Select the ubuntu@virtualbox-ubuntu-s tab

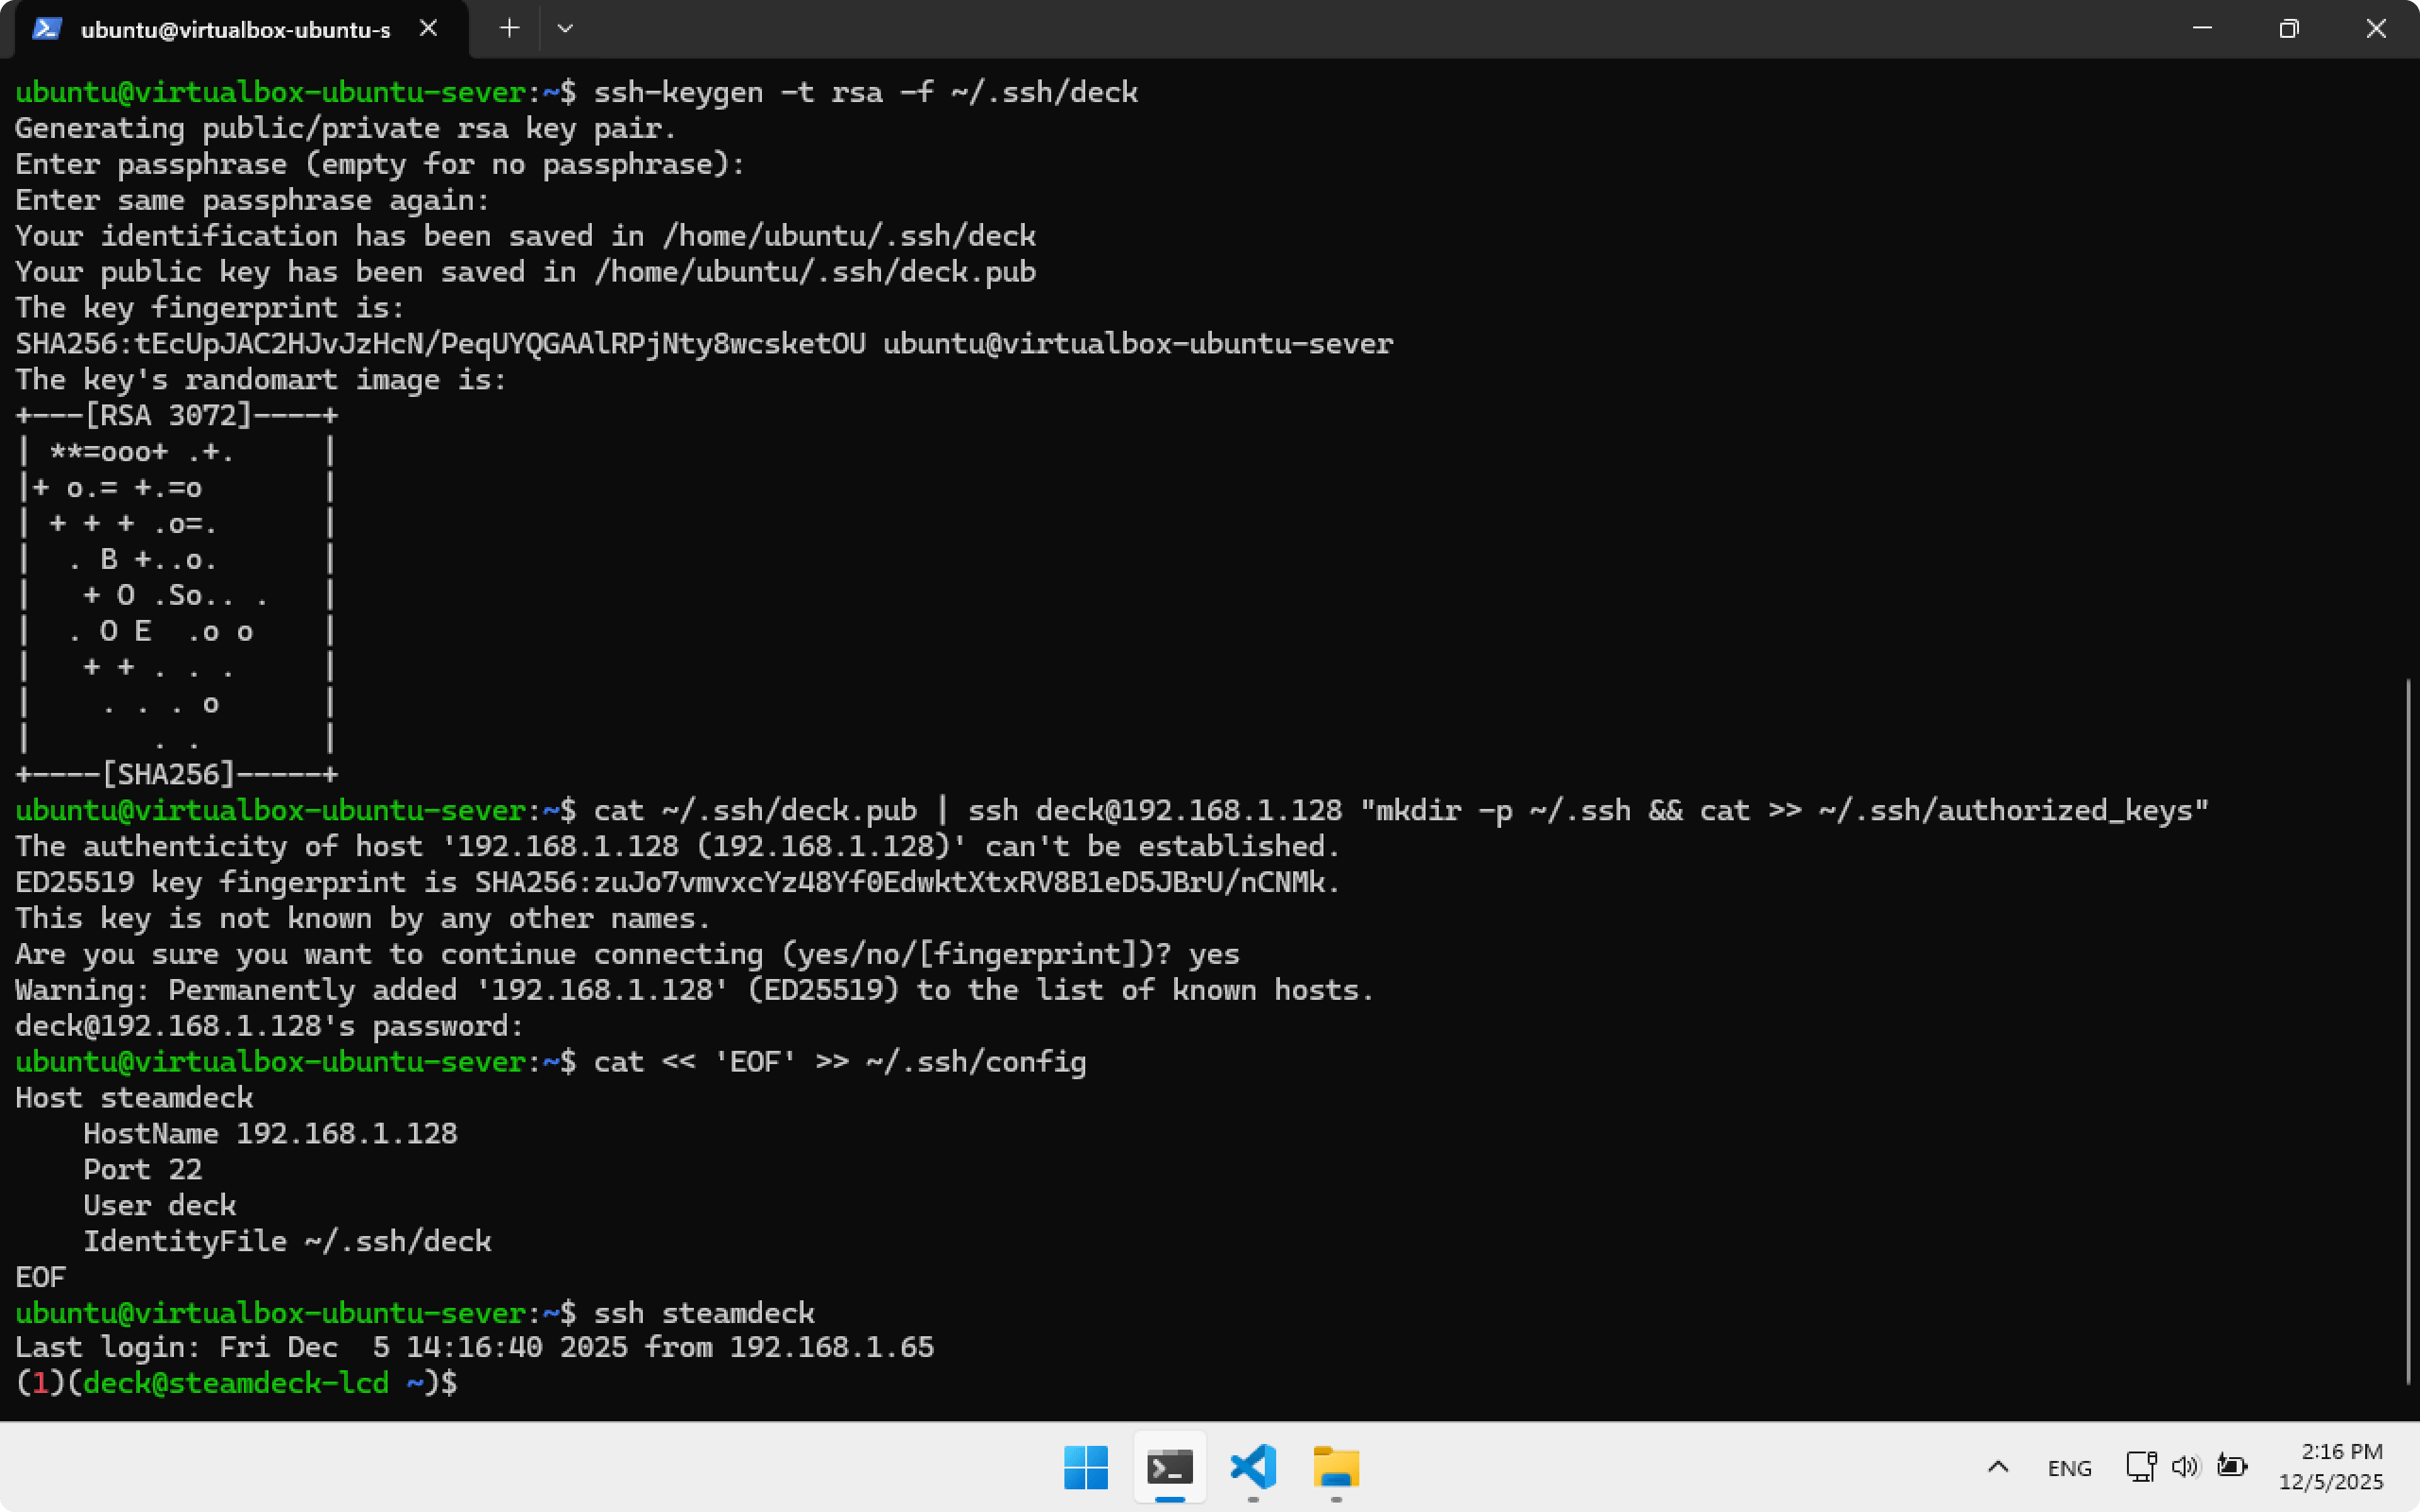[235, 30]
